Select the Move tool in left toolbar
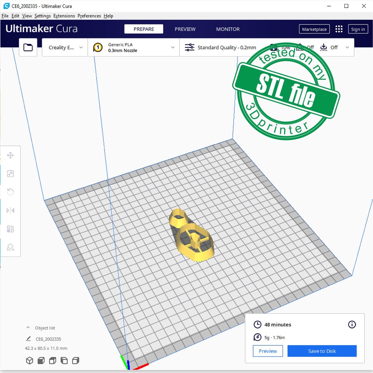Viewport: 373px width, 373px height. point(11,156)
